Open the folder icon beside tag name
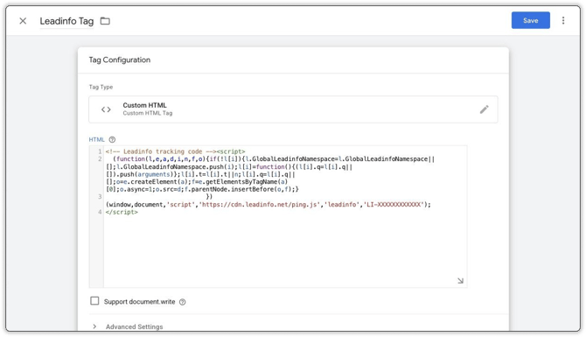Viewport: 586px width, 337px height. coord(105,21)
